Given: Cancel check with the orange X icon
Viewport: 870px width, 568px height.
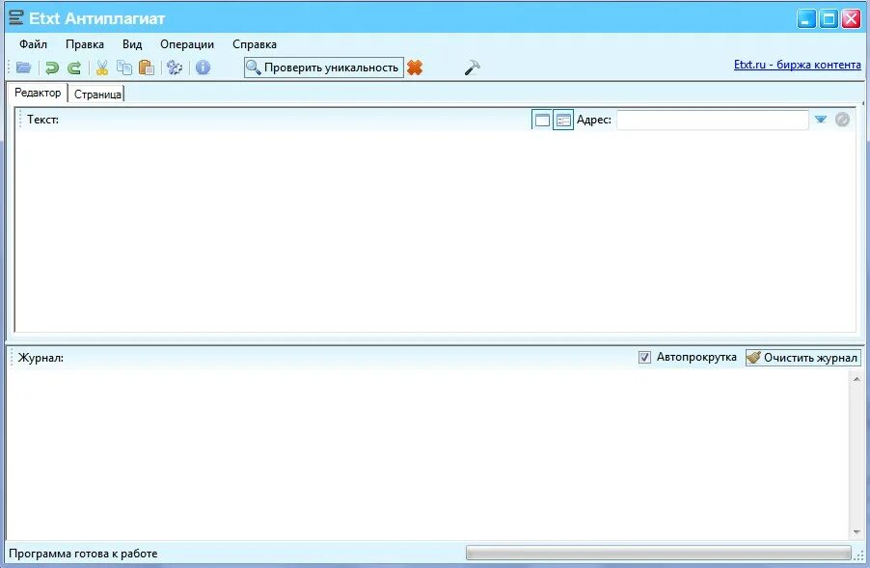Looking at the screenshot, I should (415, 68).
